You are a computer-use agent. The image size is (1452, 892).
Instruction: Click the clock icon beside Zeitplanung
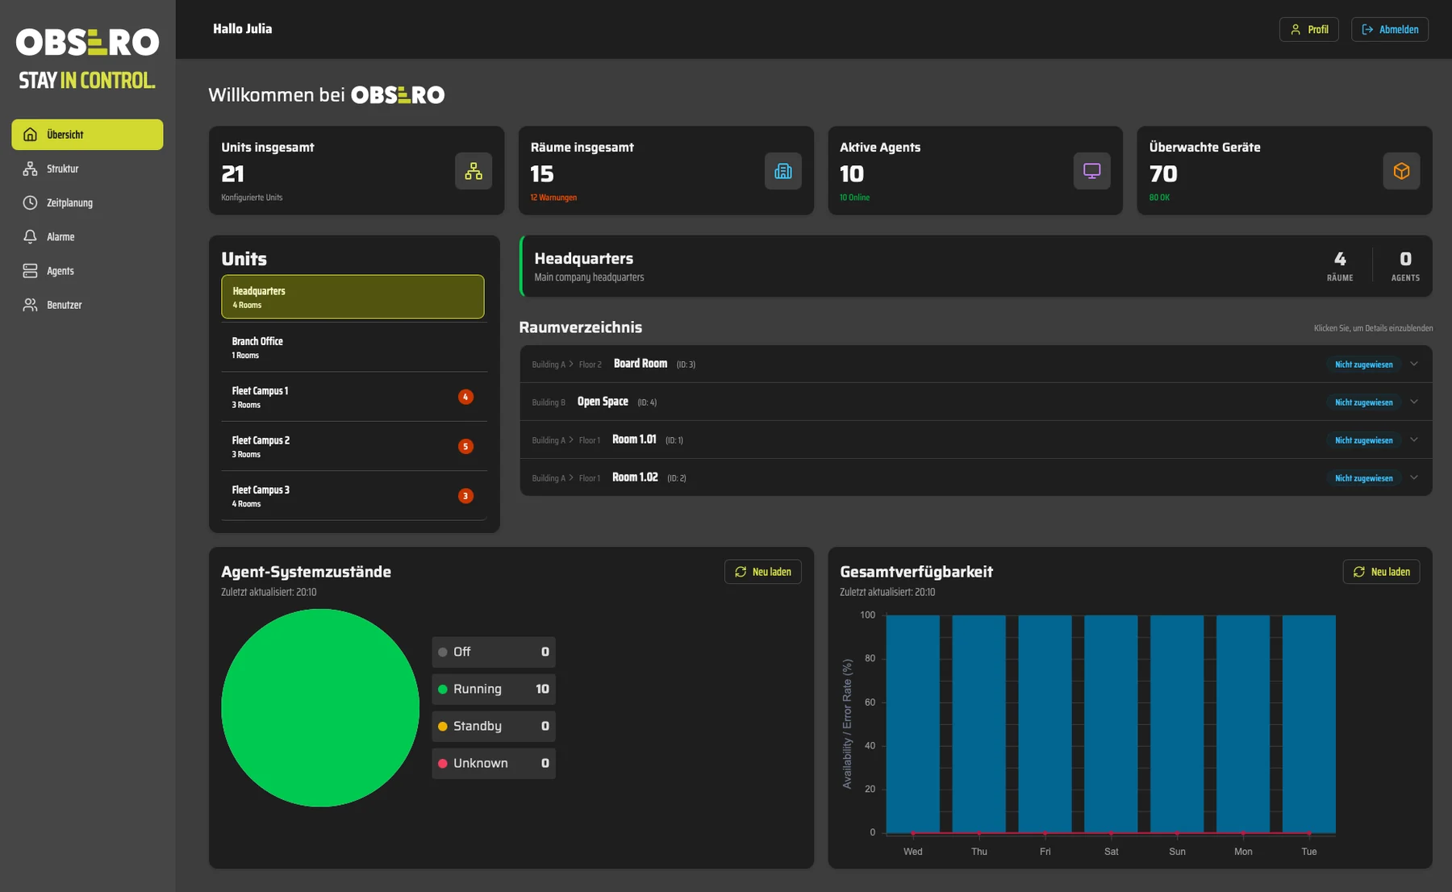coord(30,202)
